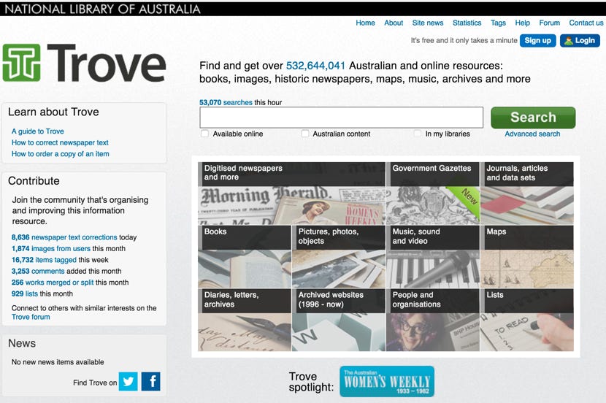The image size is (606, 403).
Task: Open the Government Gazettes tile
Action: pos(432,193)
